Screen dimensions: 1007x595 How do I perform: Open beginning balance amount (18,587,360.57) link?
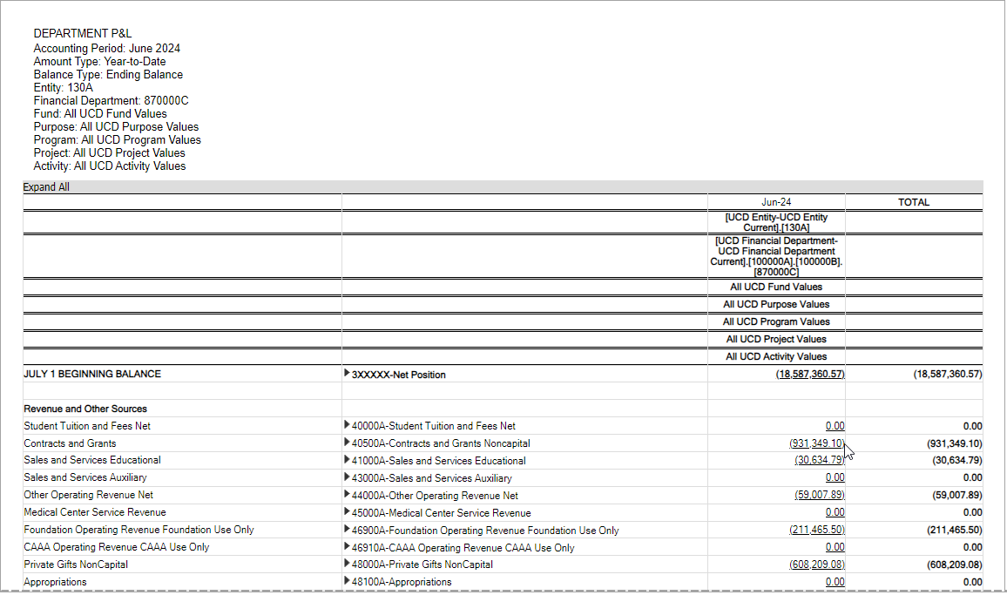(x=809, y=374)
